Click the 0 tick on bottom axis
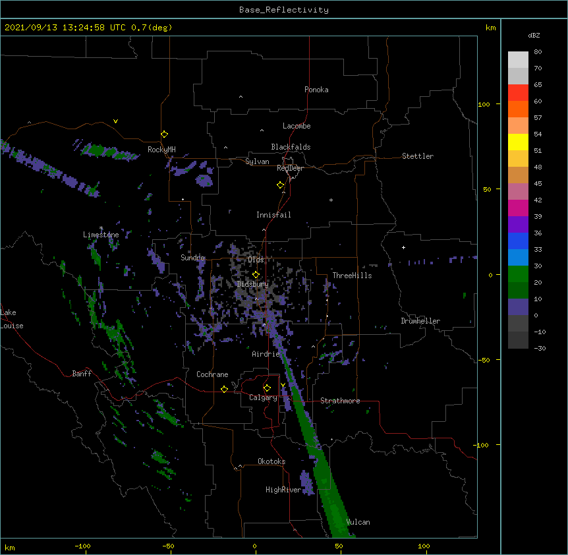The width and height of the screenshot is (568, 555). (254, 546)
